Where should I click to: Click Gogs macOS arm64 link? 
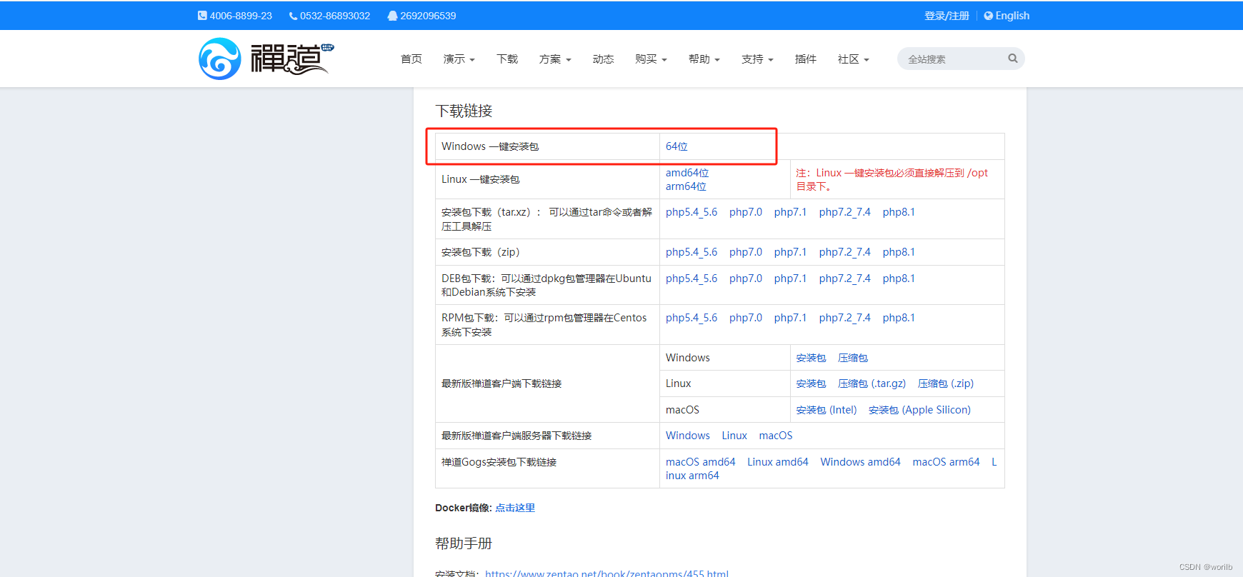[947, 462]
